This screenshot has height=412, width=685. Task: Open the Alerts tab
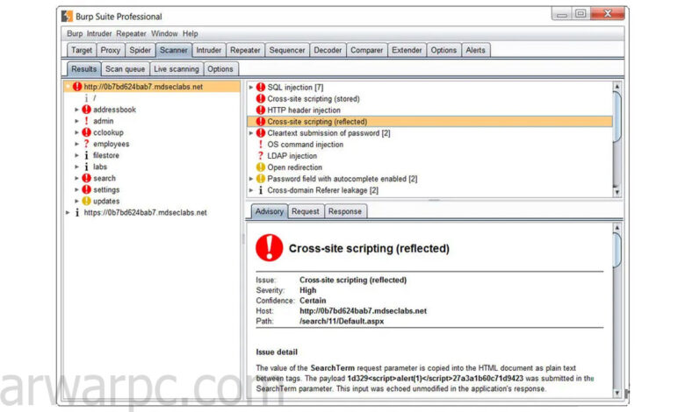[475, 50]
